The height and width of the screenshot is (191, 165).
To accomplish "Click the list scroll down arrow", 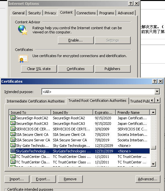I will 153,164.
